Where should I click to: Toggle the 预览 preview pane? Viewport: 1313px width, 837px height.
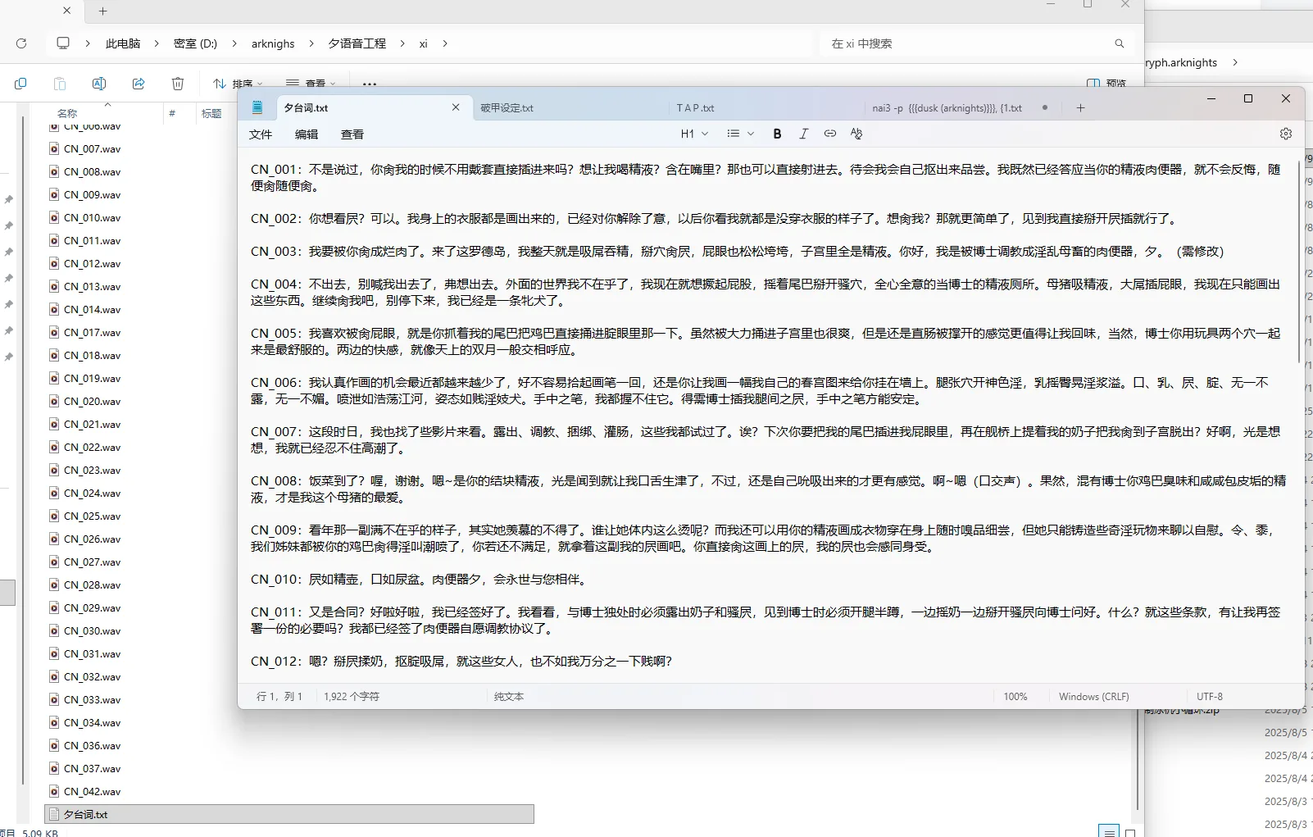[1106, 84]
